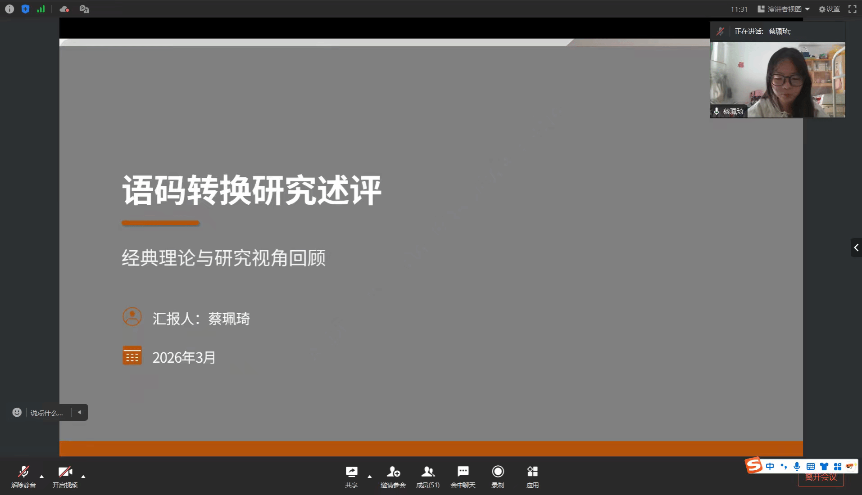
Task: Open the Share screen (共享) icon
Action: click(x=351, y=476)
